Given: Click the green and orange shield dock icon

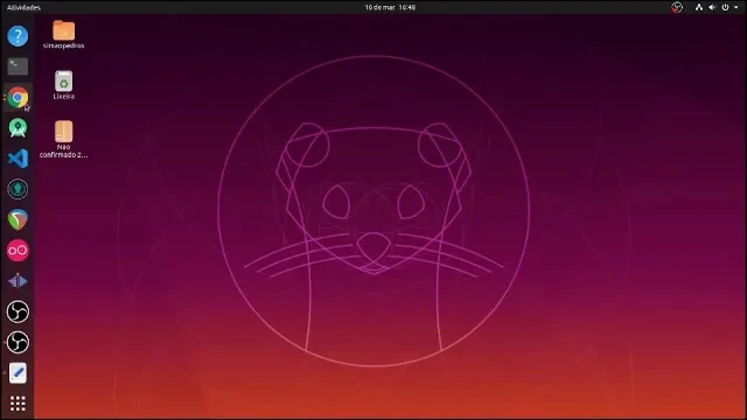Looking at the screenshot, I should 18,220.
